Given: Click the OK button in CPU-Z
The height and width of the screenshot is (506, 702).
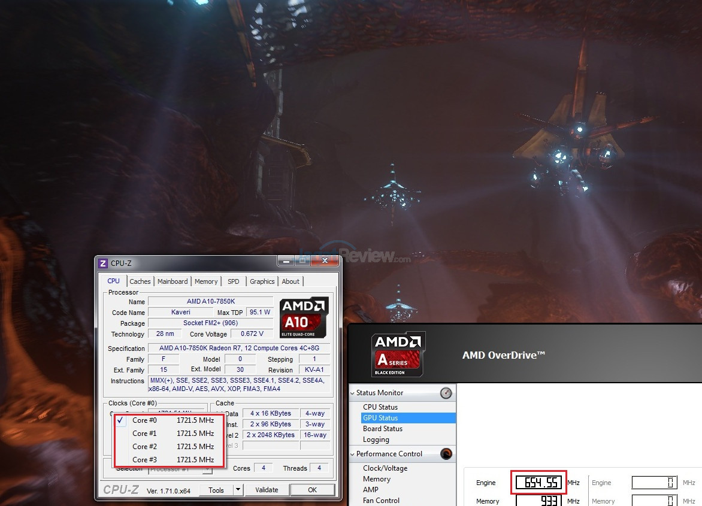Looking at the screenshot, I should 313,490.
